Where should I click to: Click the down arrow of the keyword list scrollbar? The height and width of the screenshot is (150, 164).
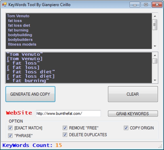point(155,46)
